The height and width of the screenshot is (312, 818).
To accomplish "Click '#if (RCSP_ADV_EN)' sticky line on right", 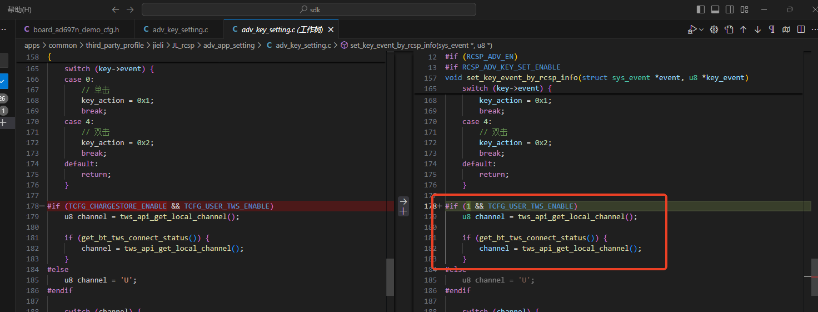I will [x=481, y=56].
